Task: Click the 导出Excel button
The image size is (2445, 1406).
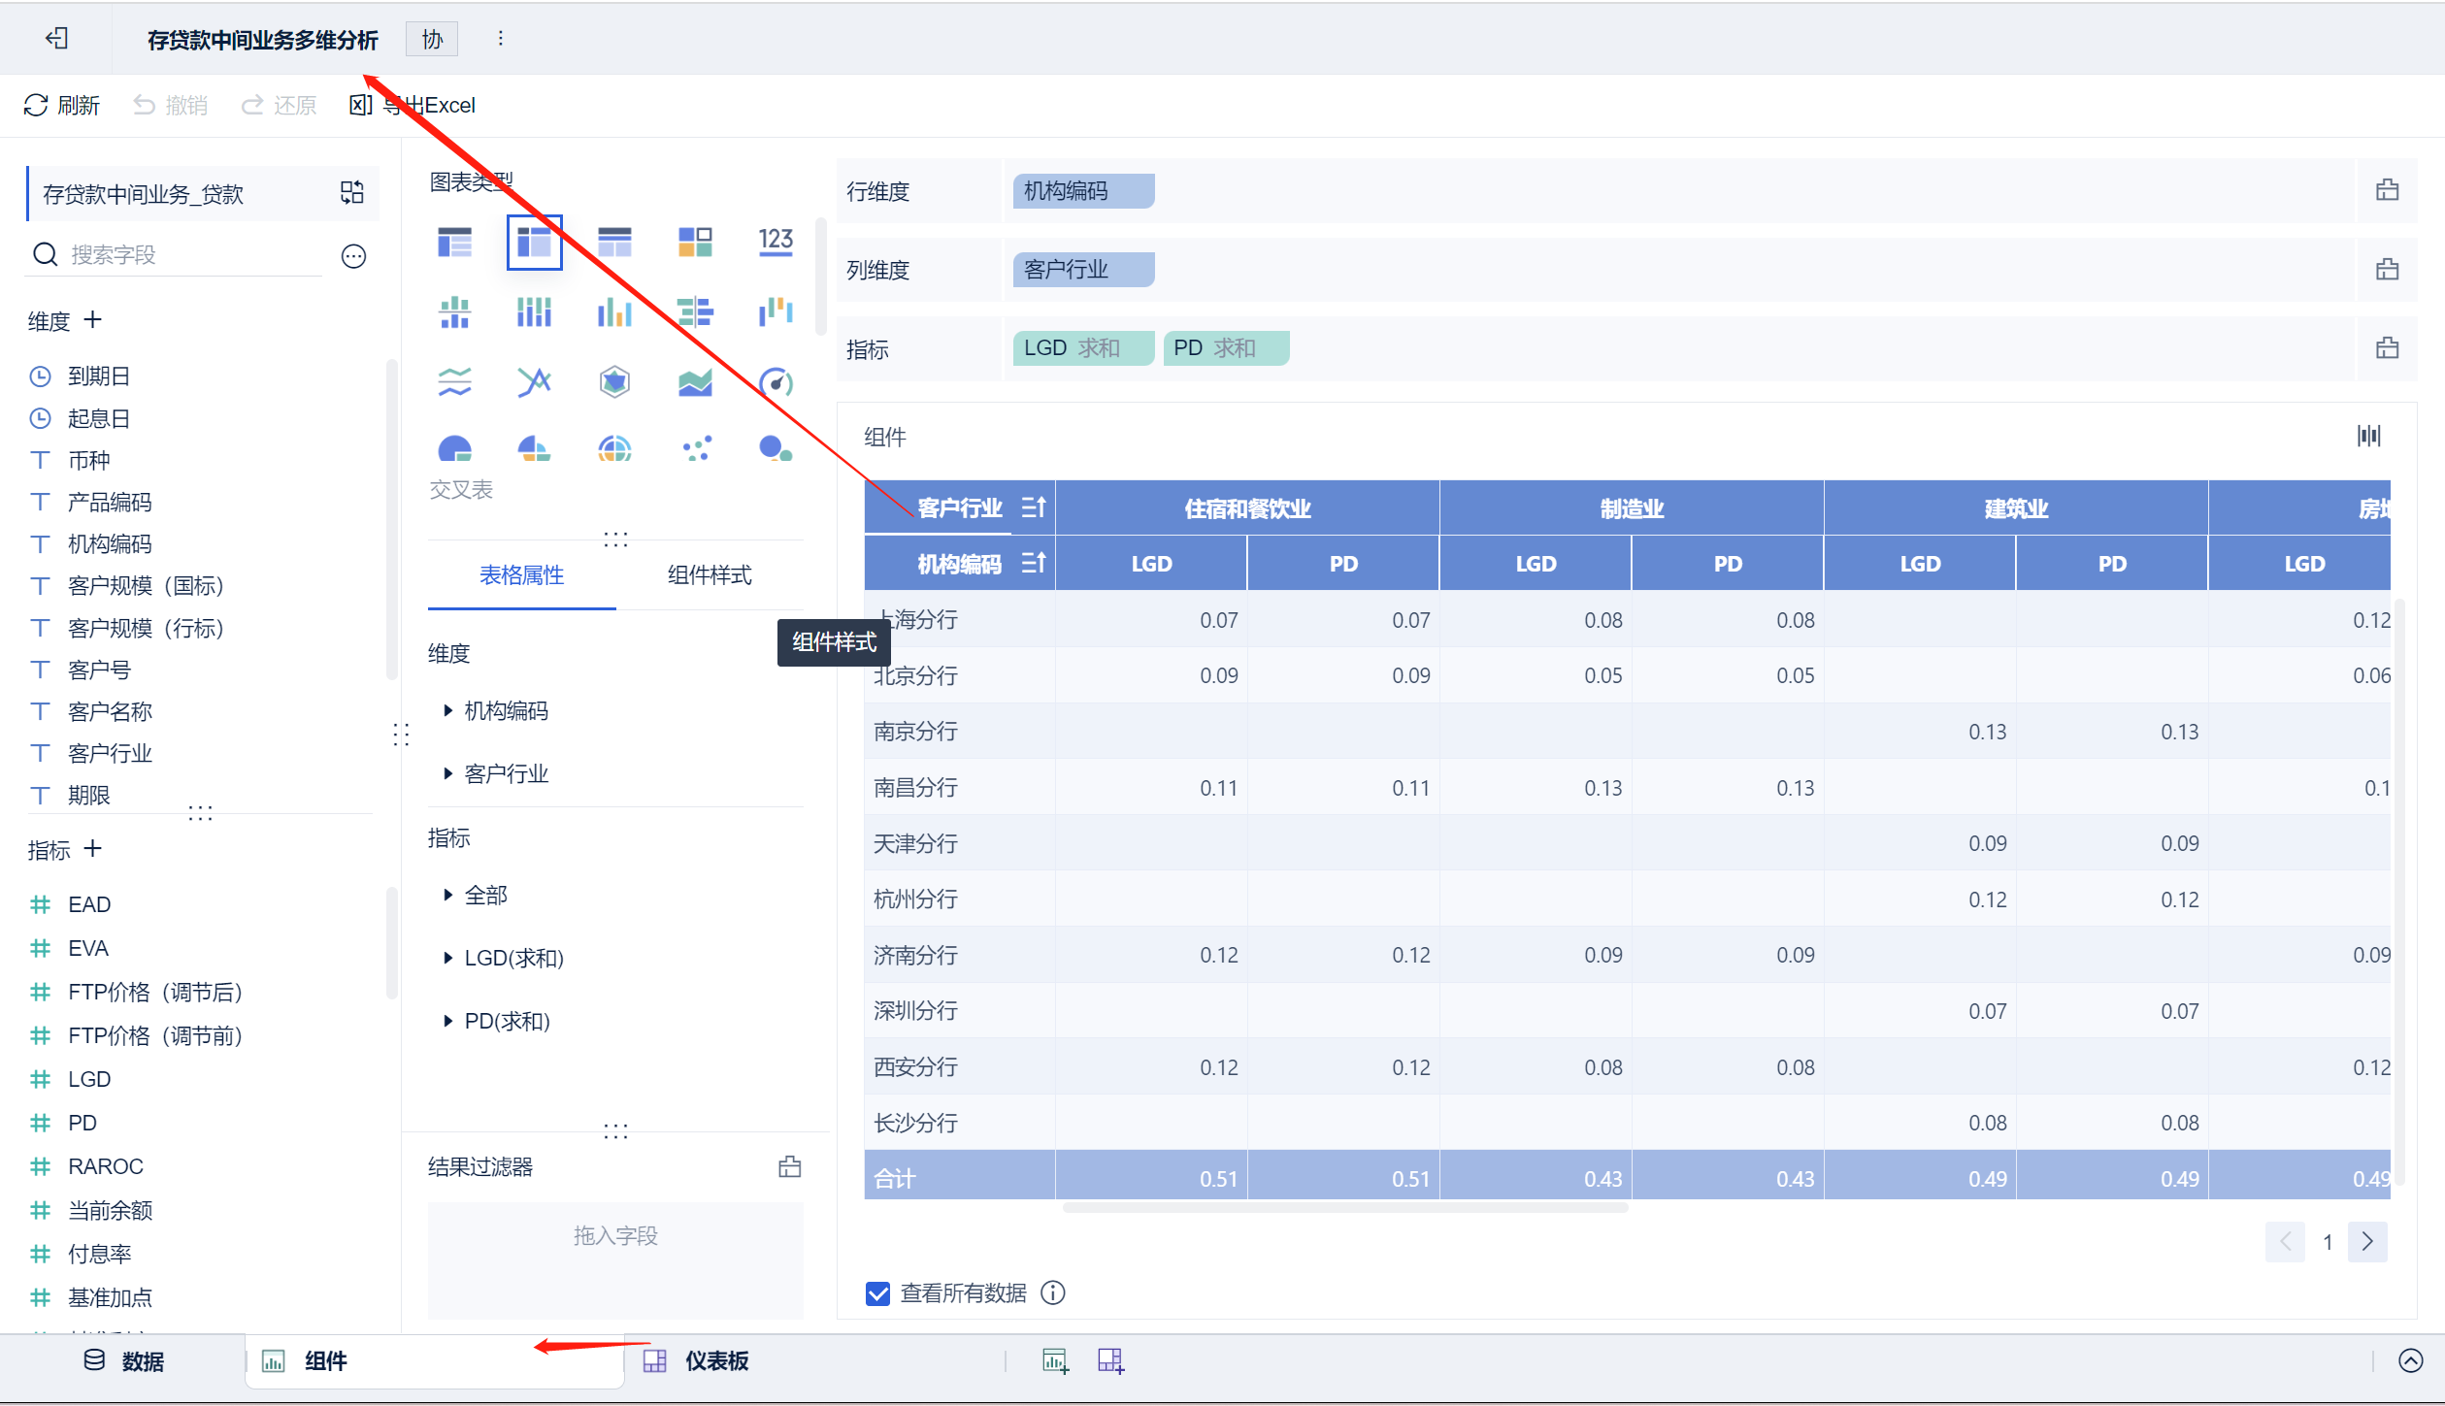Action: pos(413,105)
